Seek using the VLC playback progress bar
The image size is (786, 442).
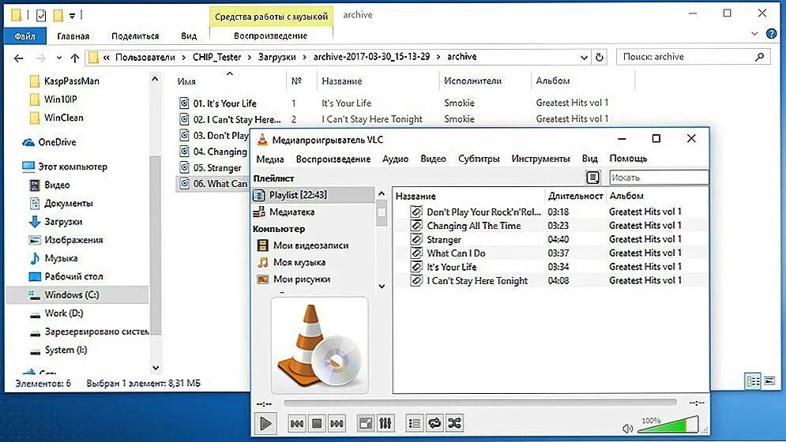[480, 403]
